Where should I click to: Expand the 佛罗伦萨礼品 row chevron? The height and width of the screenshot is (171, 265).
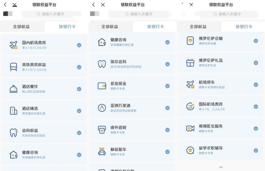coord(256,63)
